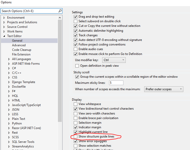Screen dimensions: 190x150
Task: Uncheck View bidirectional text control characters
Action: (76, 109)
